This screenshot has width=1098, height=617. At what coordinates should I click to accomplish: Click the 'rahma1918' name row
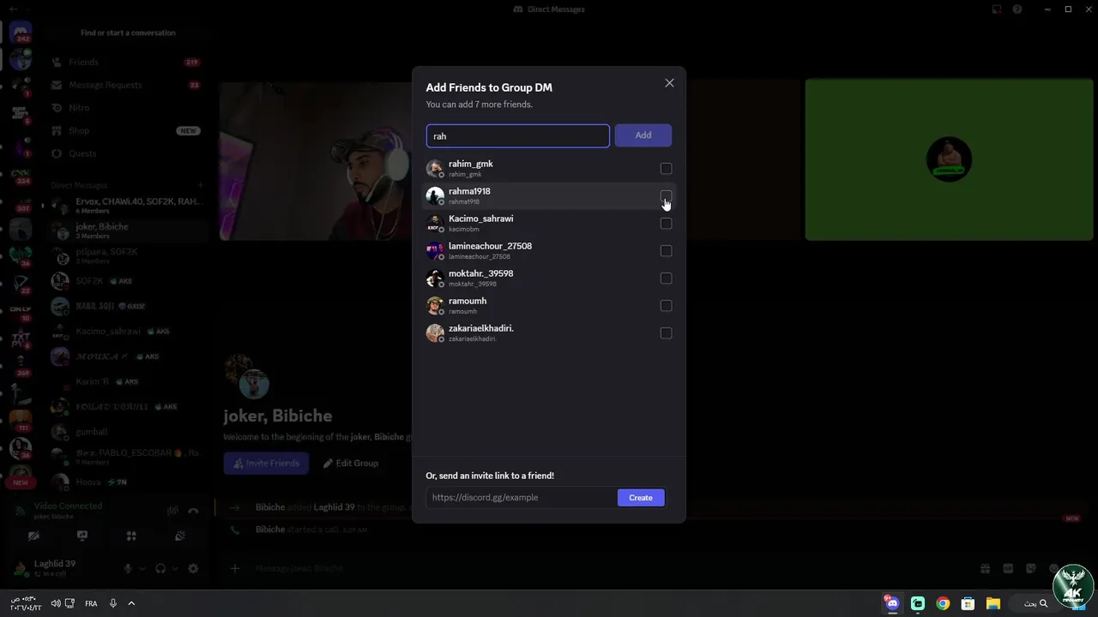pos(549,196)
